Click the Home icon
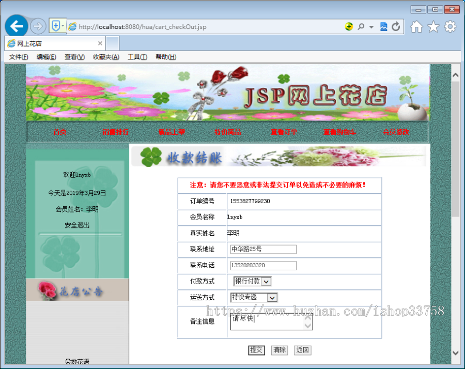The image size is (465, 369). pyautogui.click(x=416, y=26)
